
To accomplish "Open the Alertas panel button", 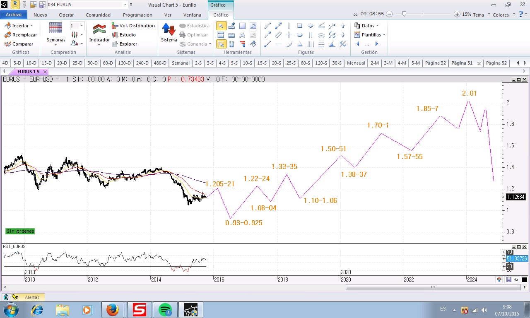I will [27, 297].
